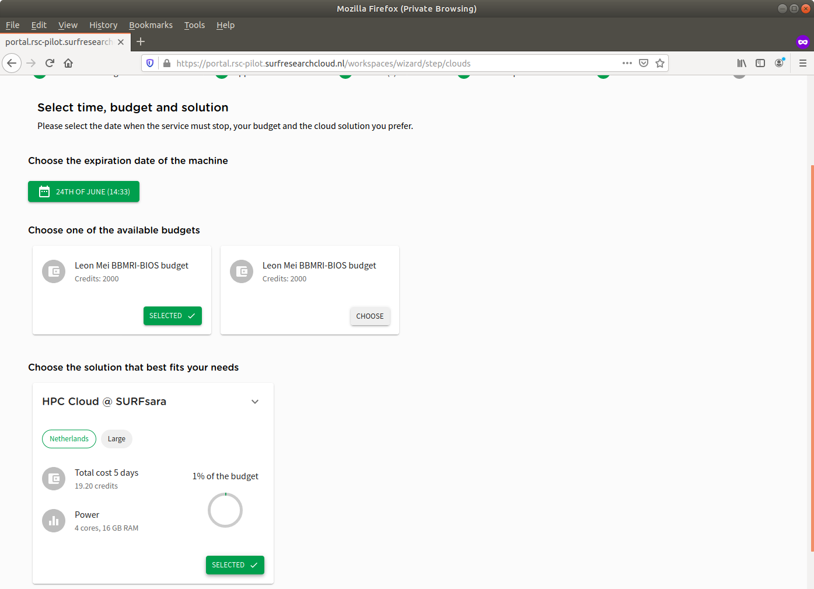Open the View menu
This screenshot has width=814, height=589.
(68, 25)
